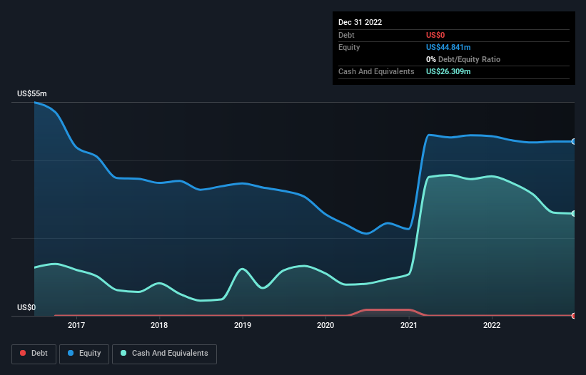The image size is (586, 375).
Task: Click the teal Cash legend dot
Action: coord(123,353)
